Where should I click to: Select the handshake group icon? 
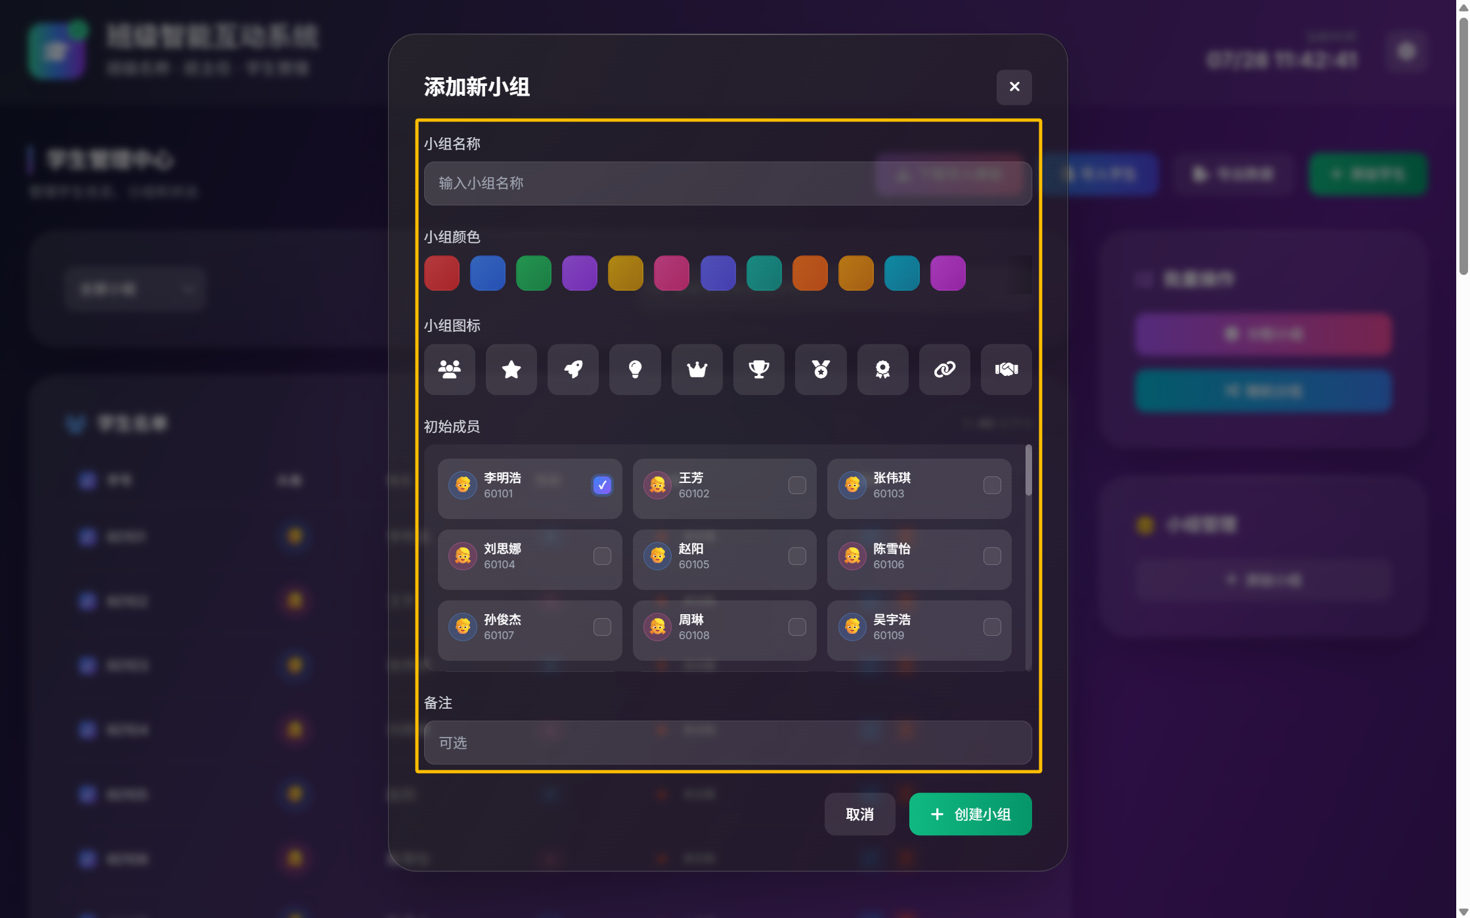point(1005,369)
